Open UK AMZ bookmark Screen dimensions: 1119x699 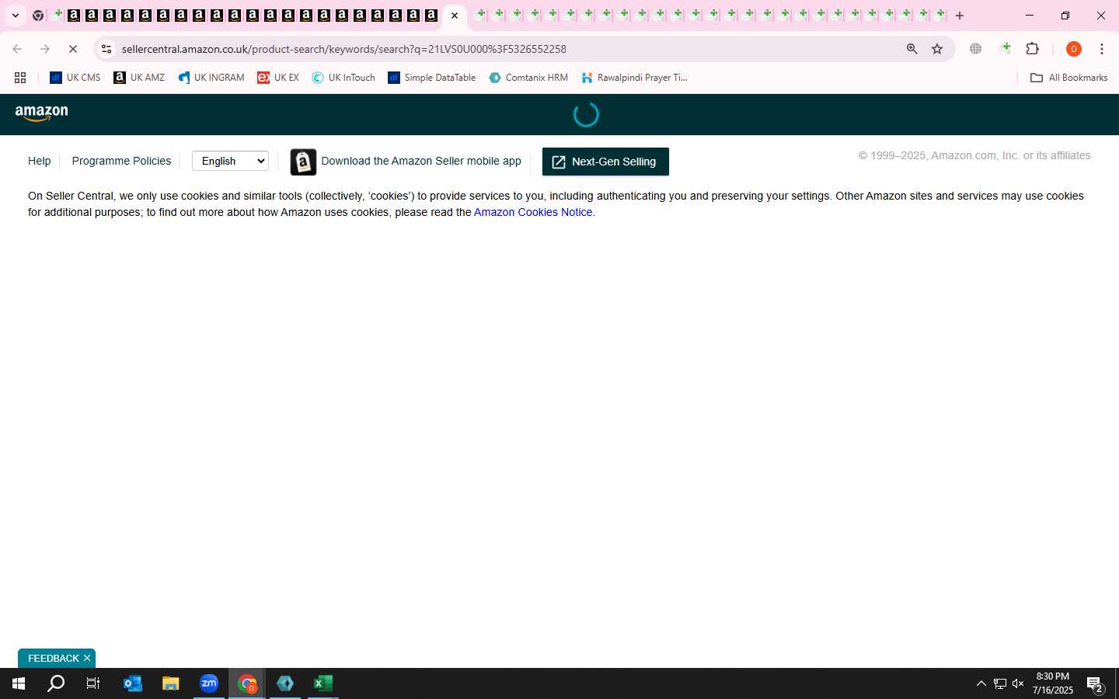pyautogui.click(x=139, y=78)
